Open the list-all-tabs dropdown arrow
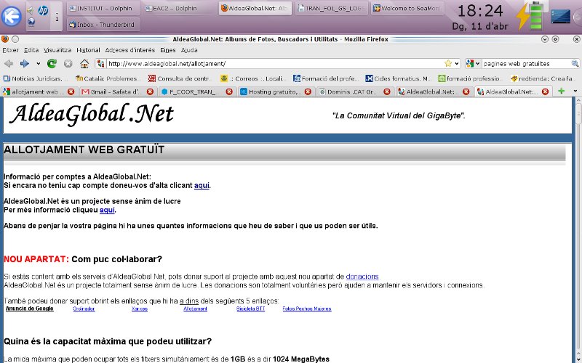This screenshot has height=363, width=582. pyautogui.click(x=575, y=91)
